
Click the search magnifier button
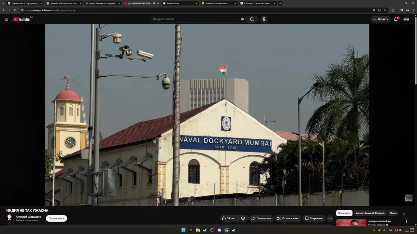pos(252,19)
